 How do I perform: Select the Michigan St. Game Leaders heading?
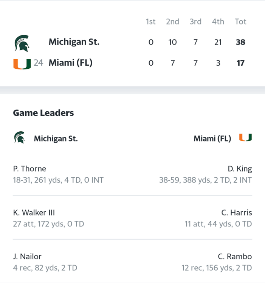point(56,138)
